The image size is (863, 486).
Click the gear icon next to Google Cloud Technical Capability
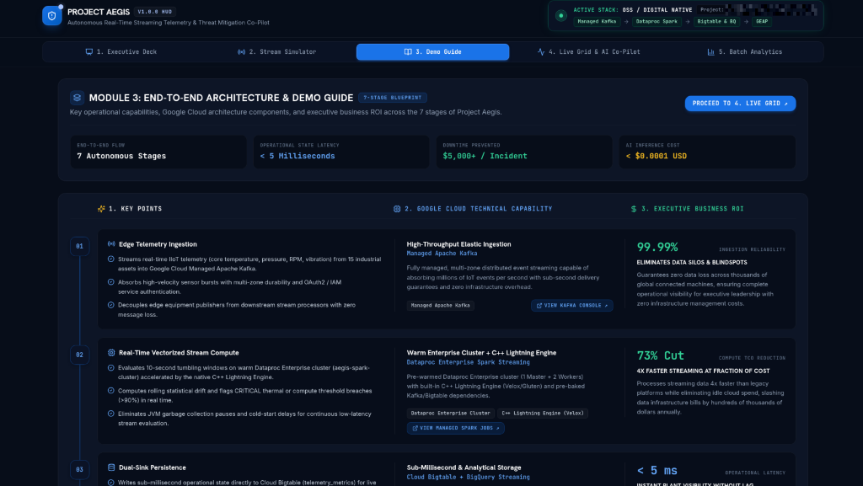[397, 209]
